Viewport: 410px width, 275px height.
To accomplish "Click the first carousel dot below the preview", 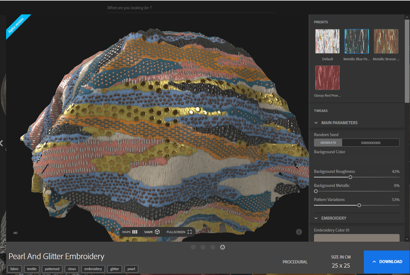I will (x=193, y=247).
